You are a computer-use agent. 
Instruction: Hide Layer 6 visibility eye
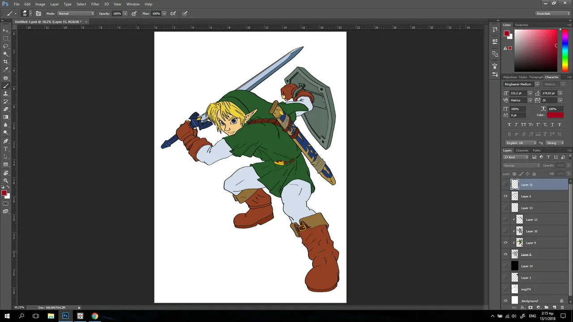click(506, 196)
